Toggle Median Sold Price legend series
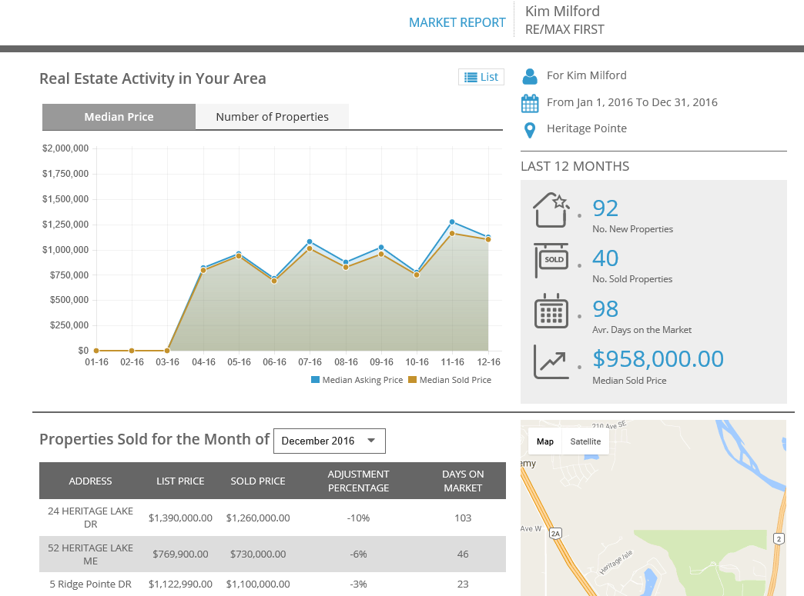 (x=449, y=380)
